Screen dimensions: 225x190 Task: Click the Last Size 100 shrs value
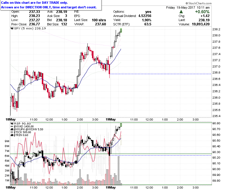tap(99, 20)
